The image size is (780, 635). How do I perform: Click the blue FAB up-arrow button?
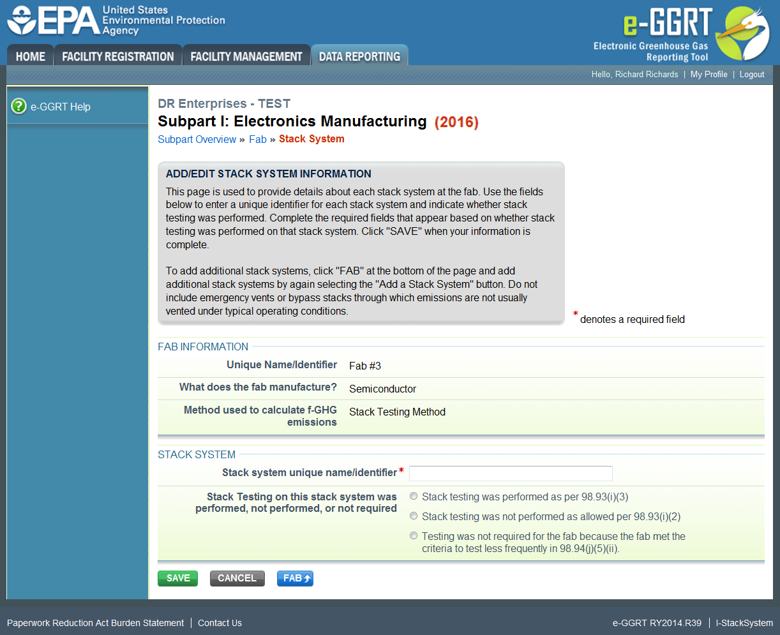coord(295,578)
